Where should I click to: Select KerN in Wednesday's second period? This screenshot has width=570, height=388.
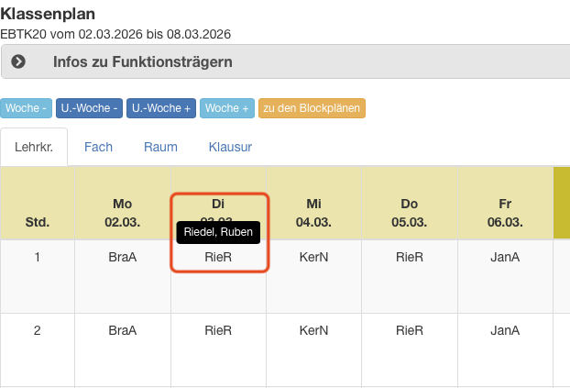313,330
